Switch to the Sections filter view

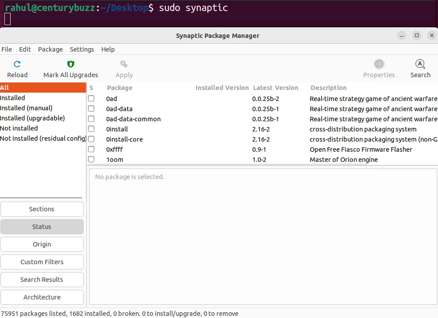point(42,209)
